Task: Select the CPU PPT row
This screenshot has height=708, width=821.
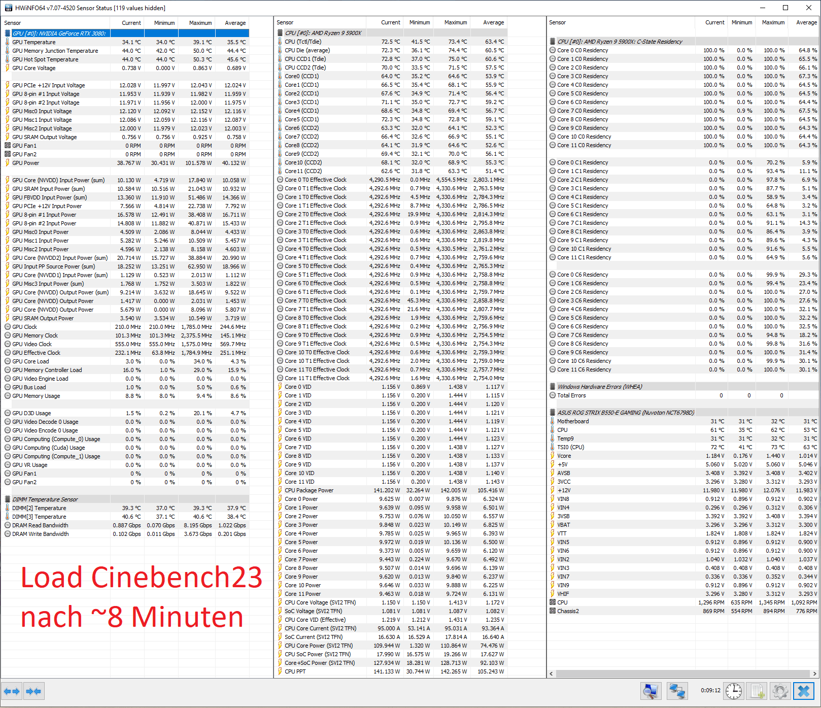Action: pyautogui.click(x=392, y=671)
